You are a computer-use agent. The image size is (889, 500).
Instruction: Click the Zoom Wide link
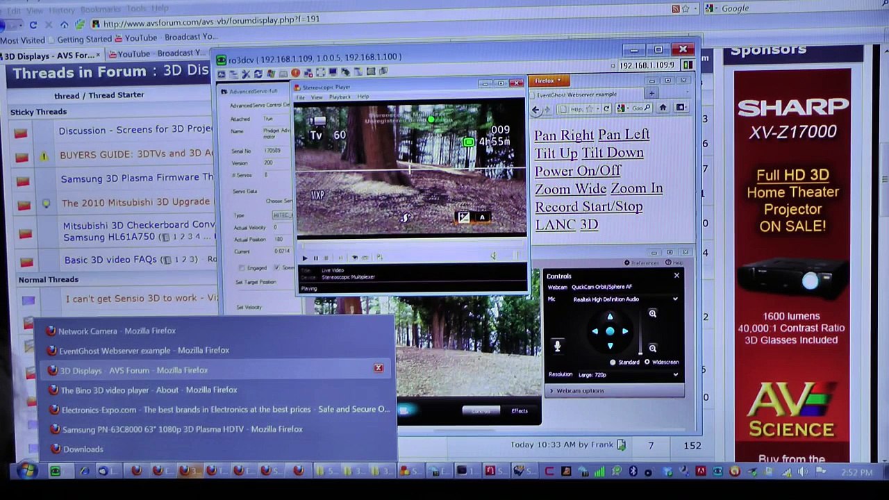point(571,189)
